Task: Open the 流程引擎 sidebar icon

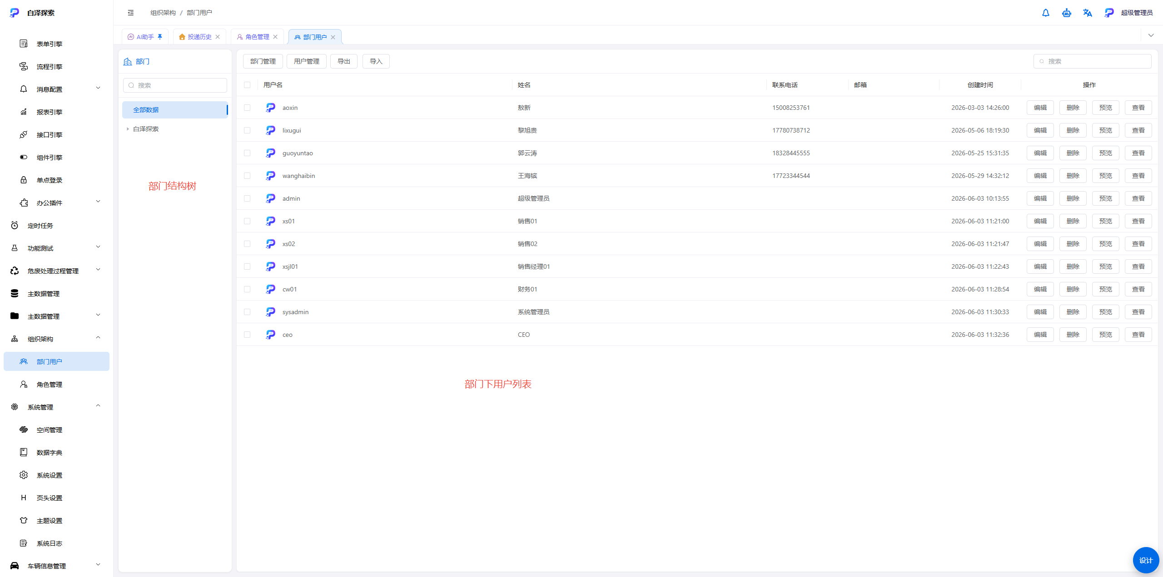Action: [x=24, y=66]
